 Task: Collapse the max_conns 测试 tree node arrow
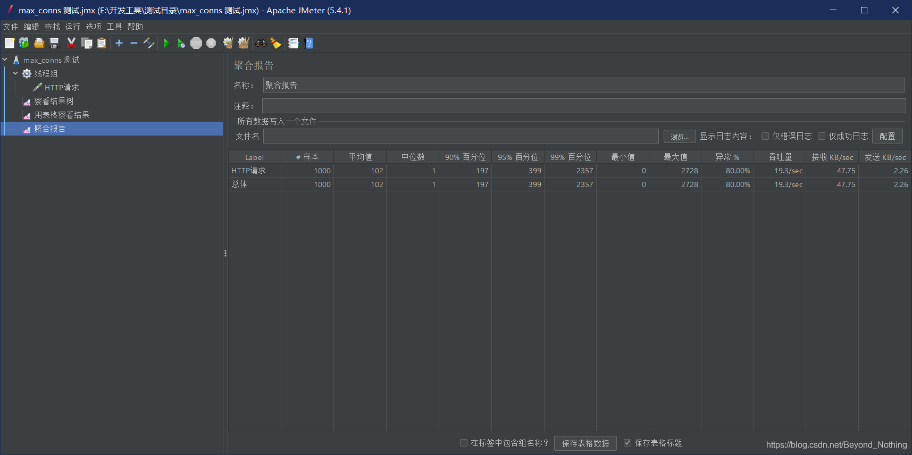coord(5,60)
